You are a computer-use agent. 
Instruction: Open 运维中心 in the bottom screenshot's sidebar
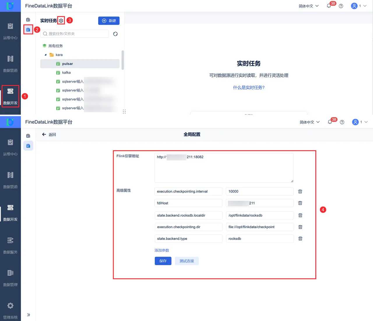point(10,147)
